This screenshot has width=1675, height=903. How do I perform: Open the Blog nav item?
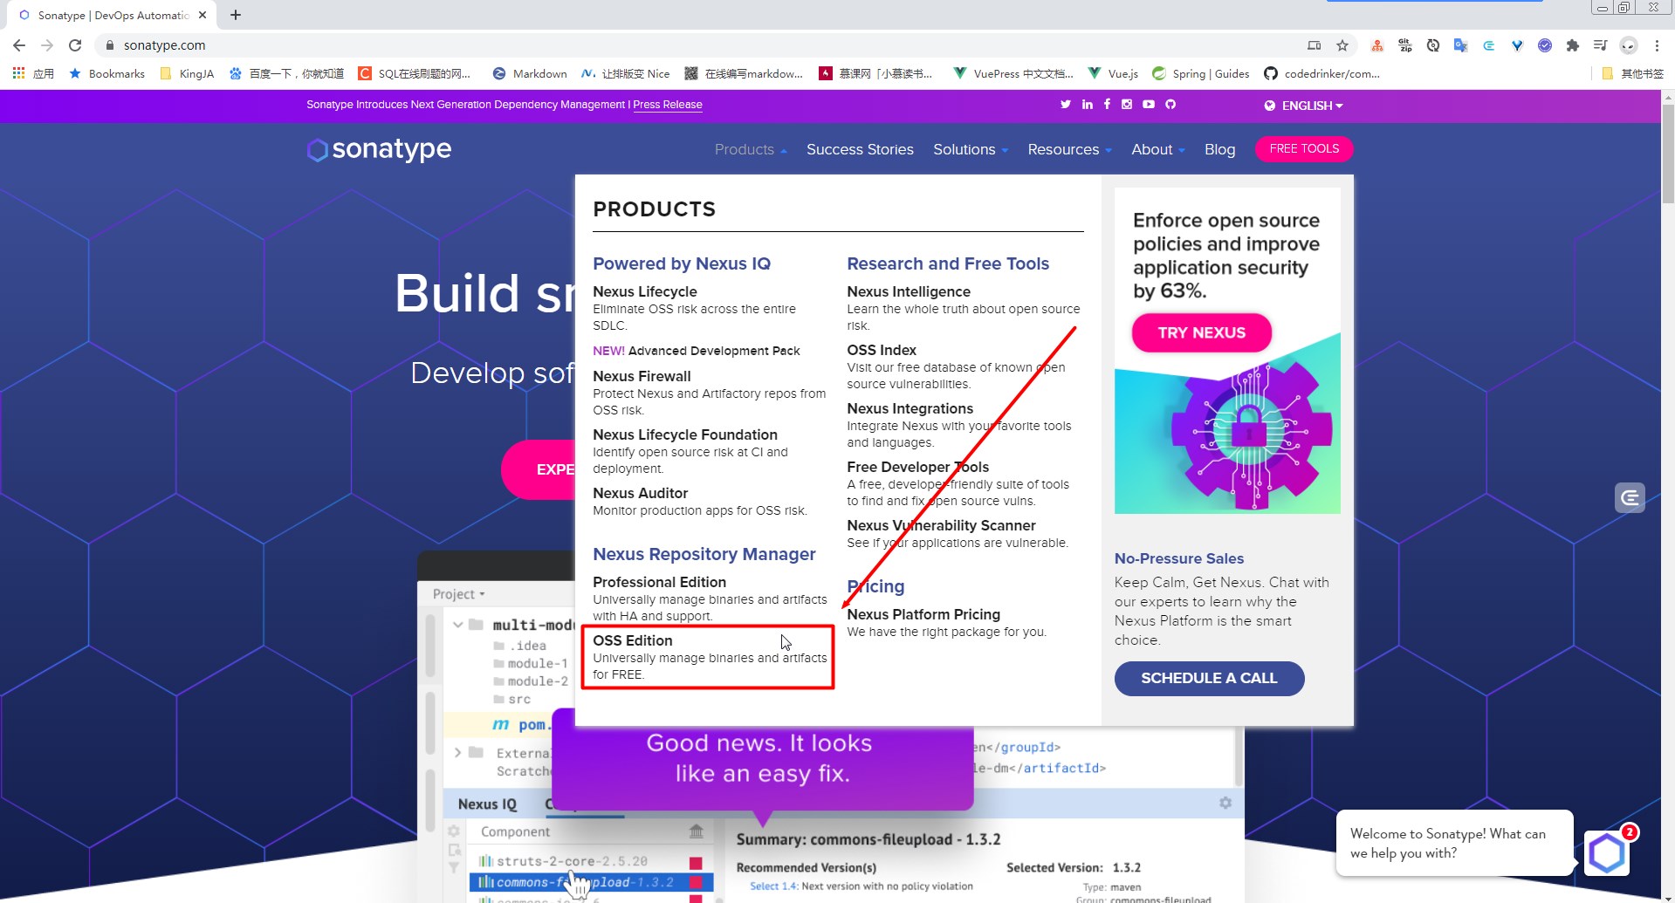1219,150
